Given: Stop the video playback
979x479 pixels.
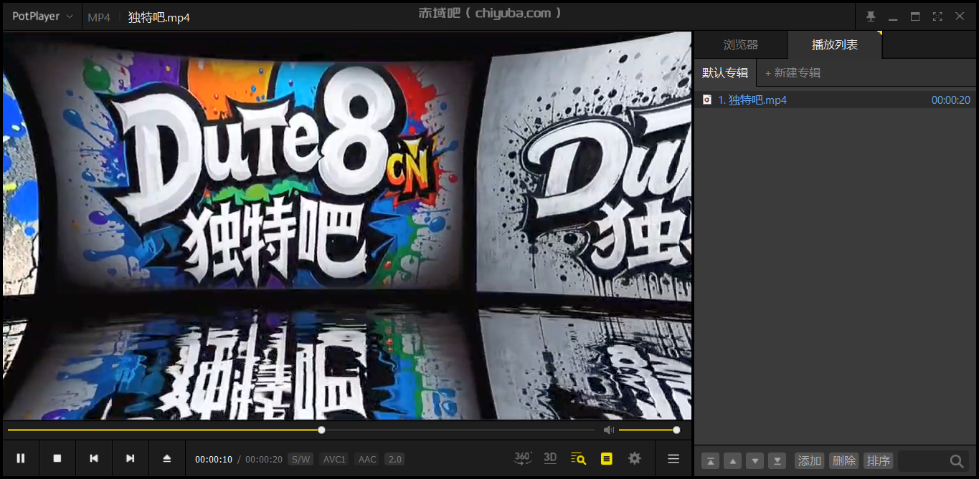Looking at the screenshot, I should coord(57,458).
